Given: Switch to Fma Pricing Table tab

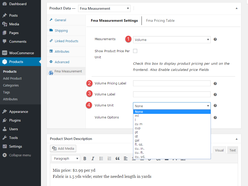Looking at the screenshot, I should 160,20.
